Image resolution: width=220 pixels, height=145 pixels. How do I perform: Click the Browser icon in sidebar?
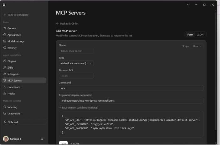pyautogui.click(x=5, y=48)
